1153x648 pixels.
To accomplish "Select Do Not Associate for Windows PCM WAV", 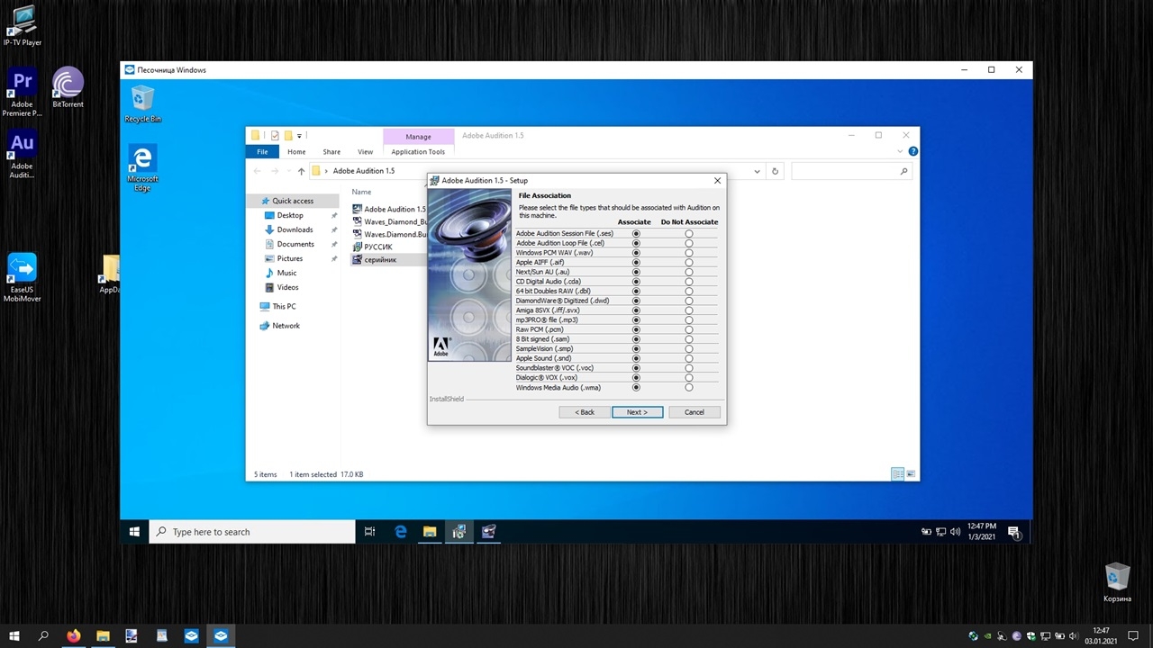I will coord(689,253).
